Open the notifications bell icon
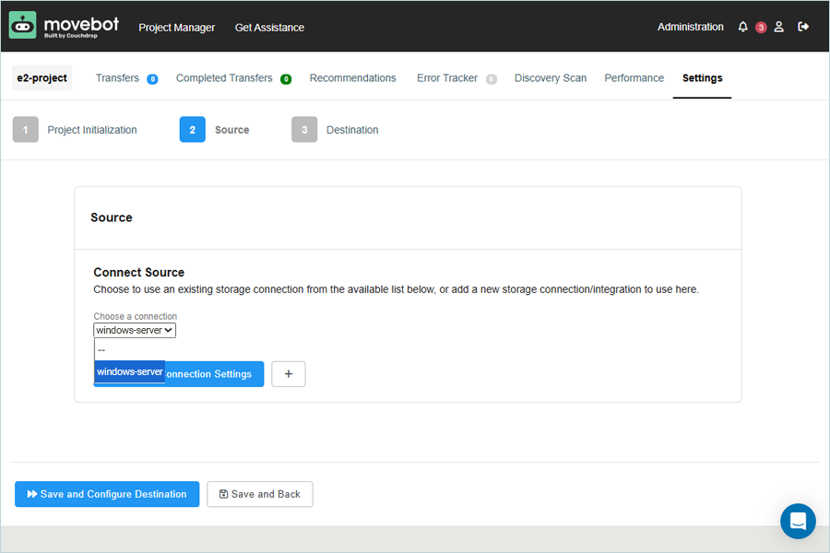Viewport: 830px width, 553px height. [743, 27]
